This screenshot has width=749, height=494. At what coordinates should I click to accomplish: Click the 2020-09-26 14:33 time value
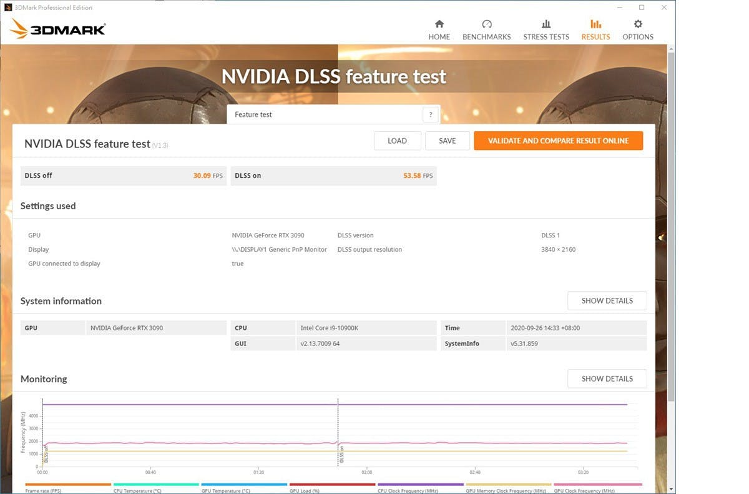(547, 328)
